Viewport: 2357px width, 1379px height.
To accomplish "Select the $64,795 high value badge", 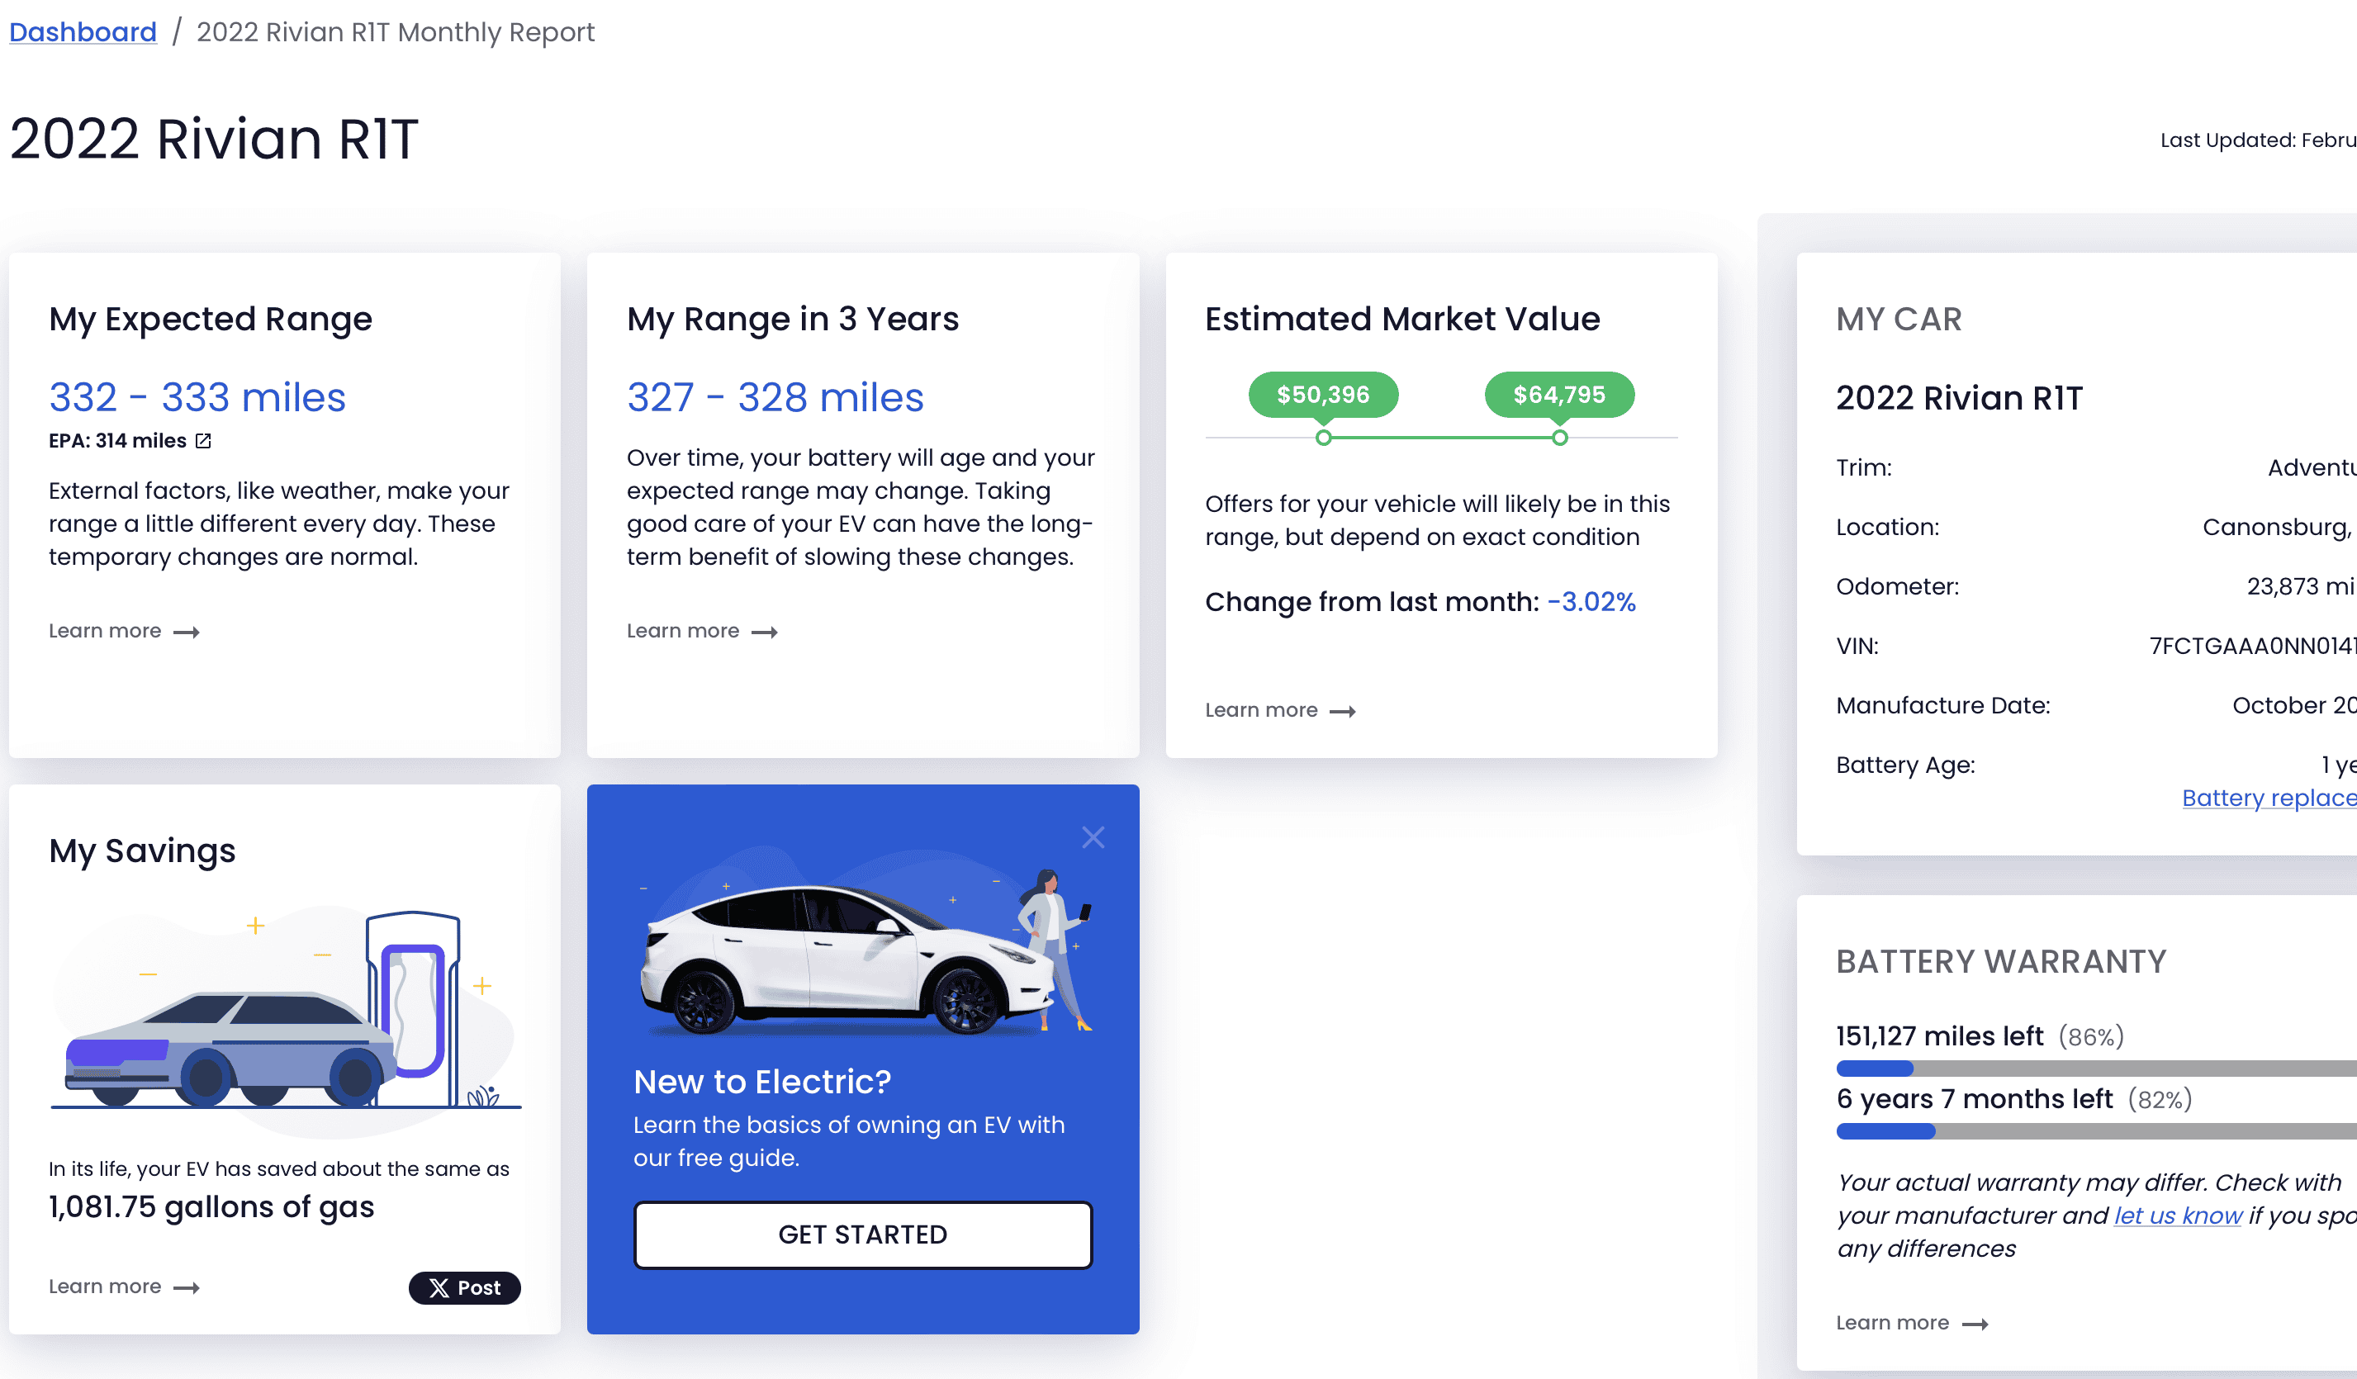I will 1559,395.
